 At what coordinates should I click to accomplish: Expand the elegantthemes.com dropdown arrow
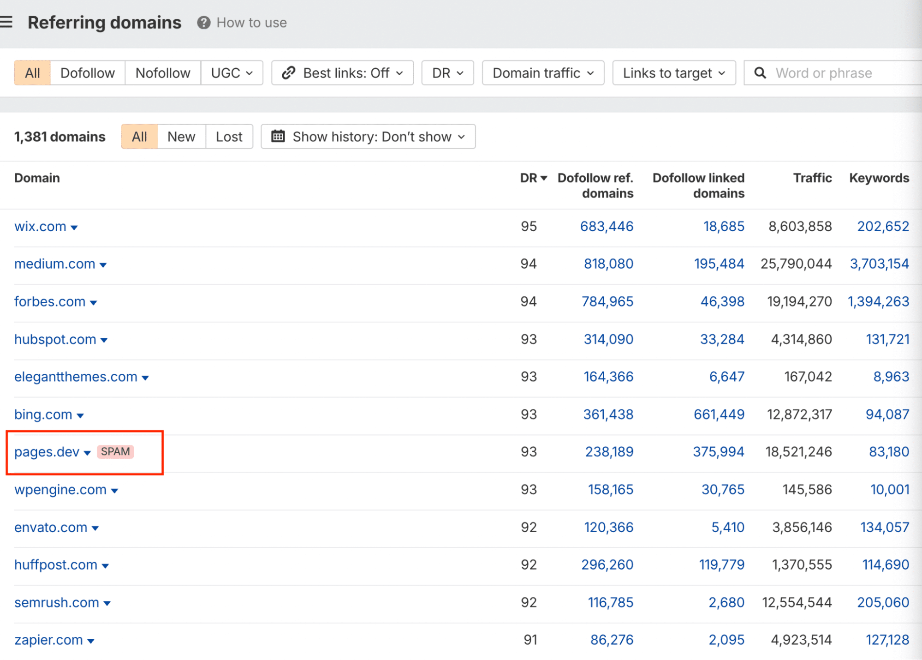click(145, 378)
